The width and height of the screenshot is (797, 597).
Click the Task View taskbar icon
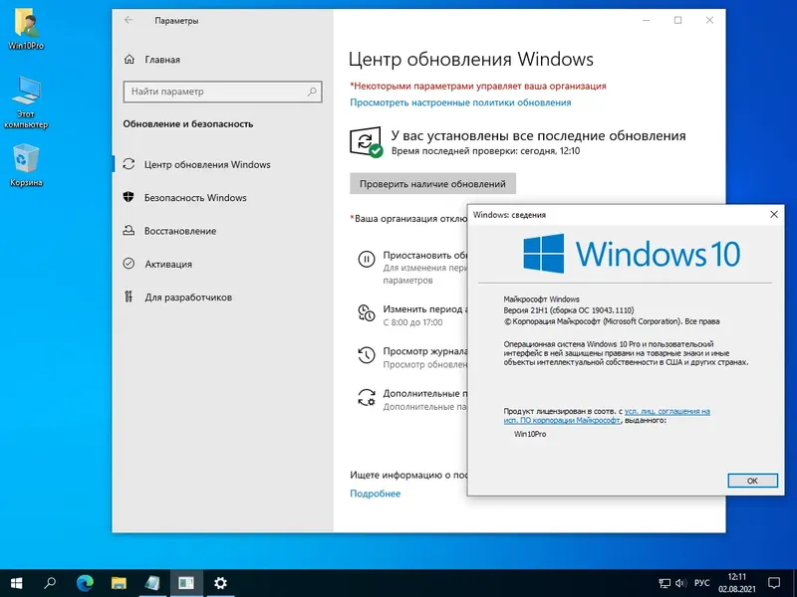pyautogui.click(x=151, y=583)
